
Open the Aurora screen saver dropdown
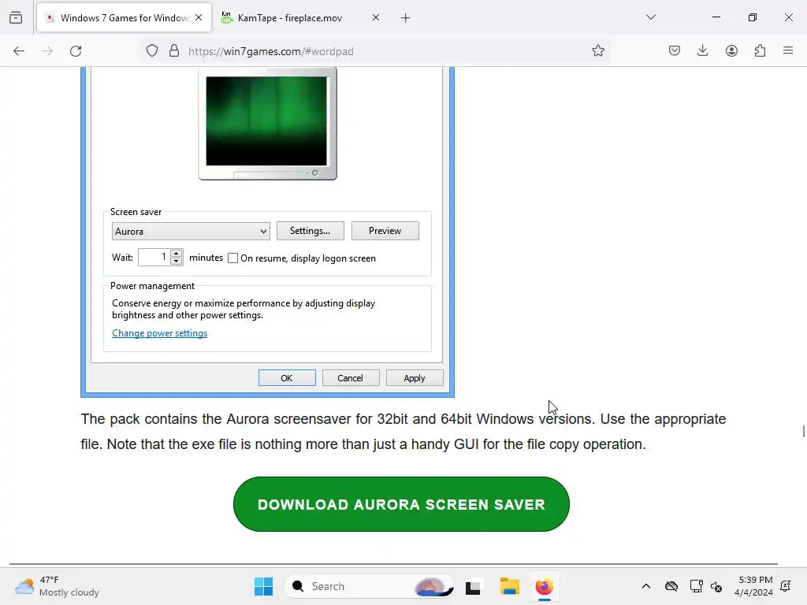point(191,231)
